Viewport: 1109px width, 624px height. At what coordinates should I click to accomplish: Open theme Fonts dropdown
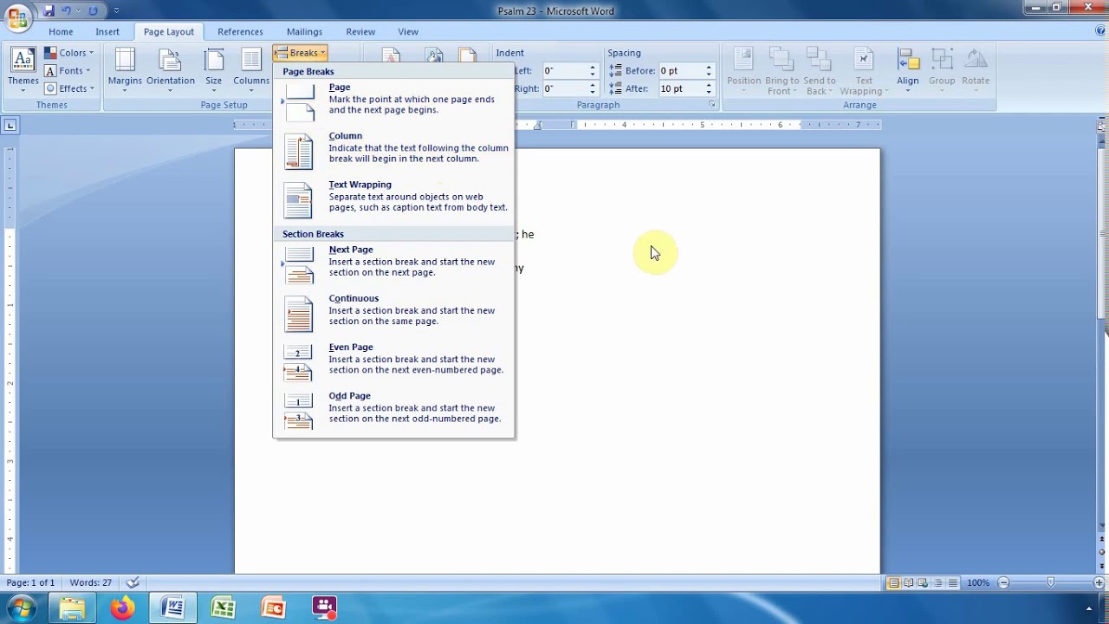click(x=68, y=70)
